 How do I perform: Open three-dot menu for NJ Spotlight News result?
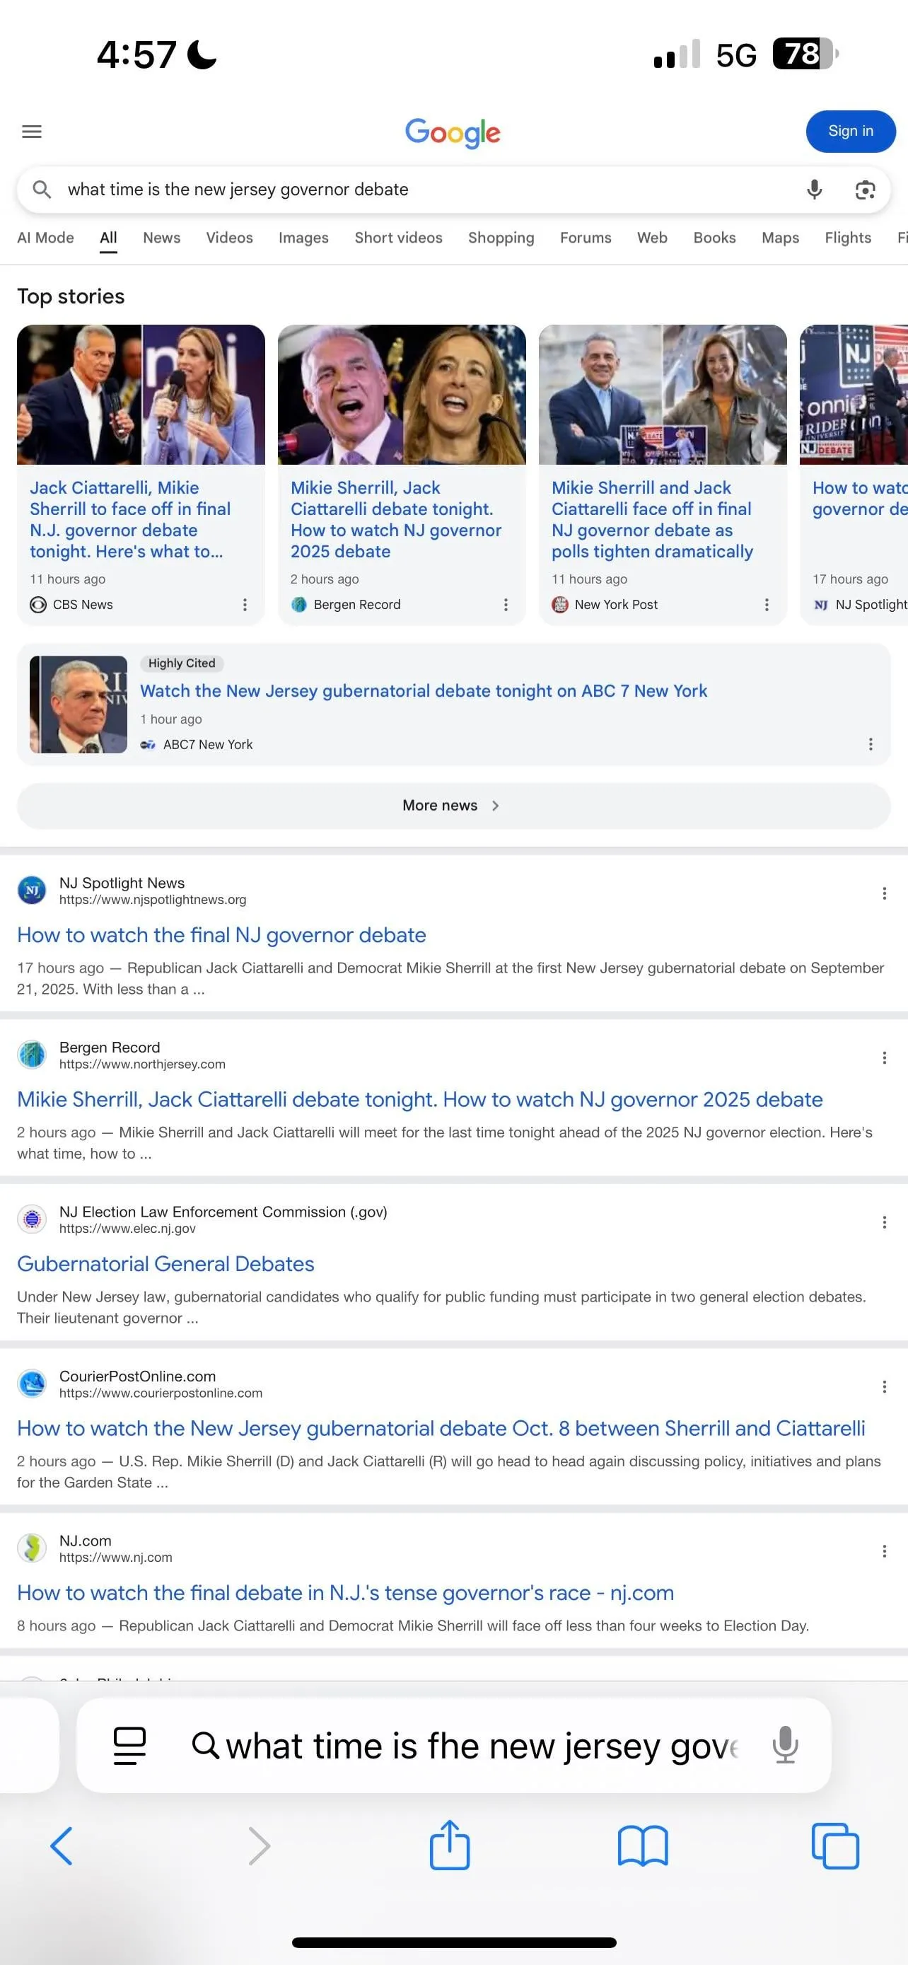point(884,893)
